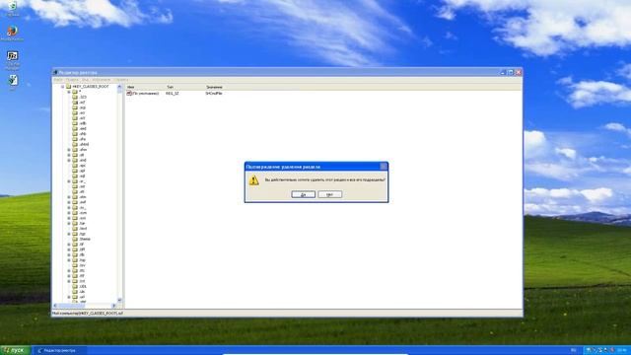
Task: Click the system tray clock
Action: point(622,350)
